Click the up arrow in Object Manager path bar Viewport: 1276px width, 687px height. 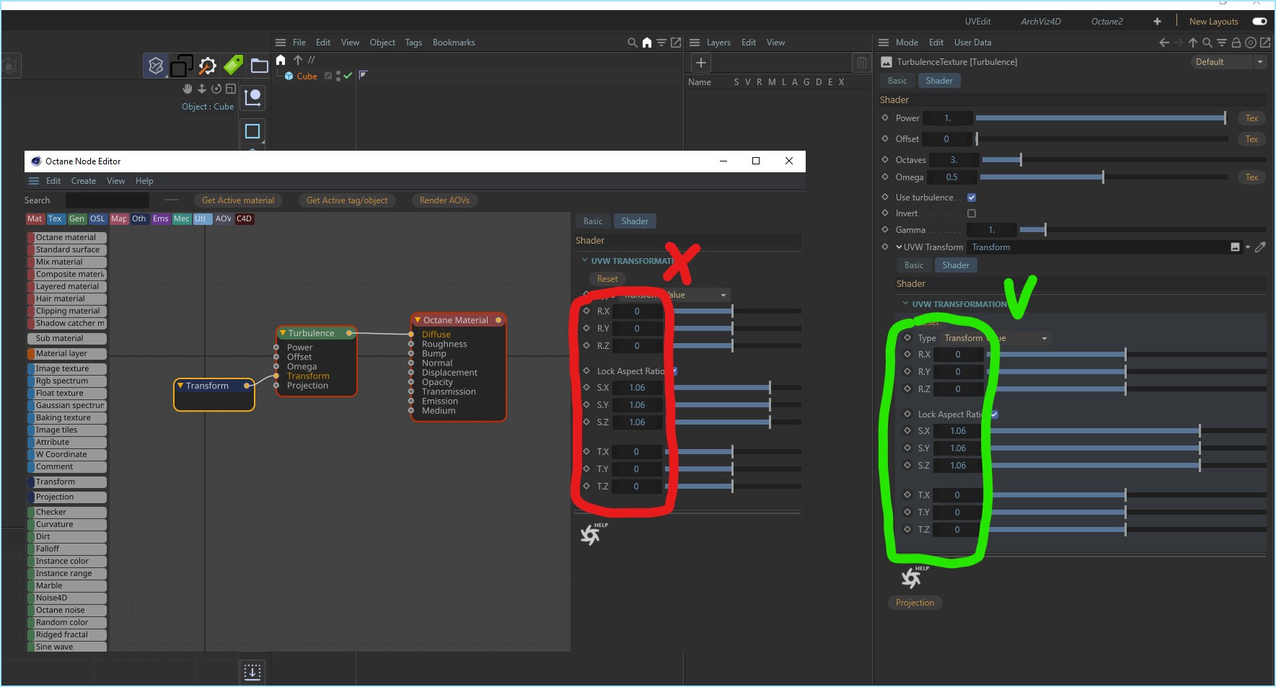297,60
